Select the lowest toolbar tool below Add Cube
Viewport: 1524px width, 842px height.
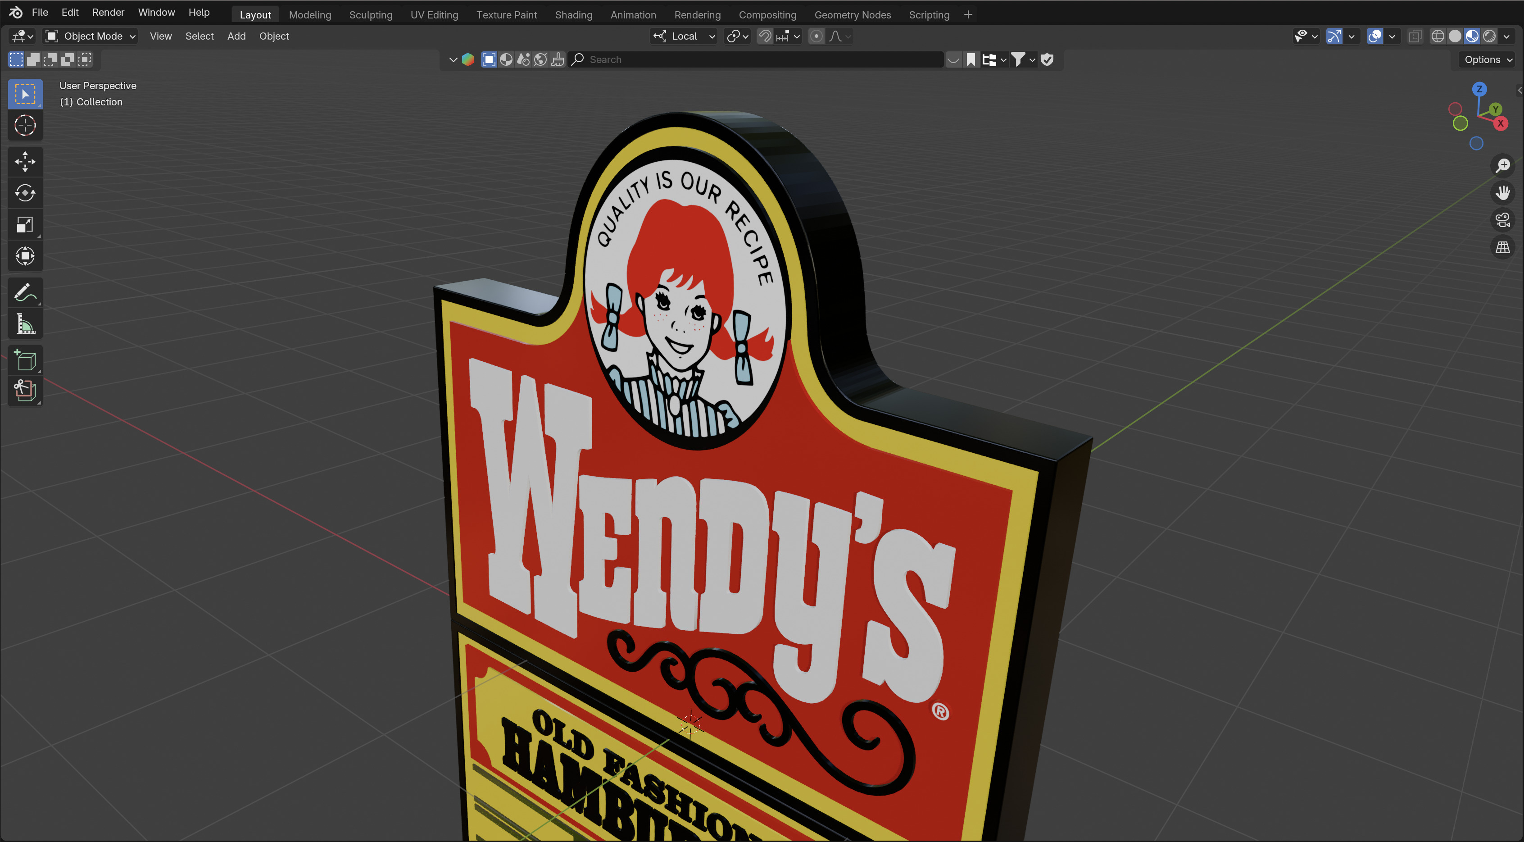click(25, 391)
